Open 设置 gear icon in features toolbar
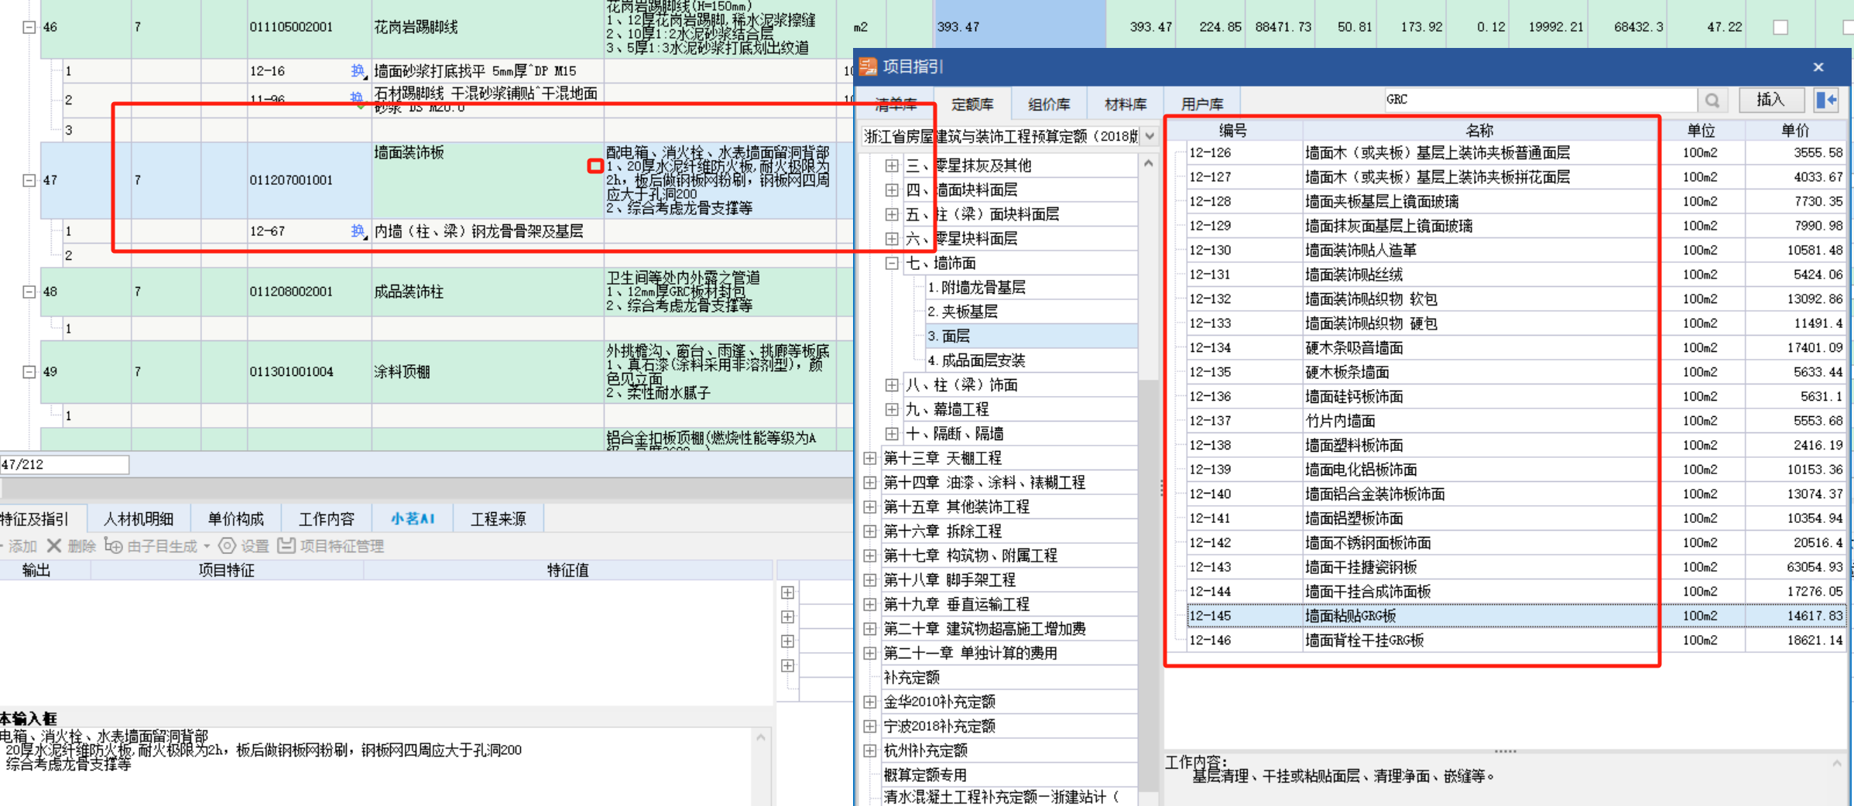Image resolution: width=1854 pixels, height=806 pixels. click(227, 546)
